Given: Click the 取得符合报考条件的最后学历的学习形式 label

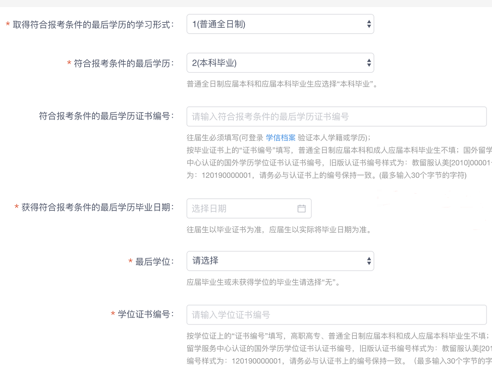Looking at the screenshot, I should (93, 24).
